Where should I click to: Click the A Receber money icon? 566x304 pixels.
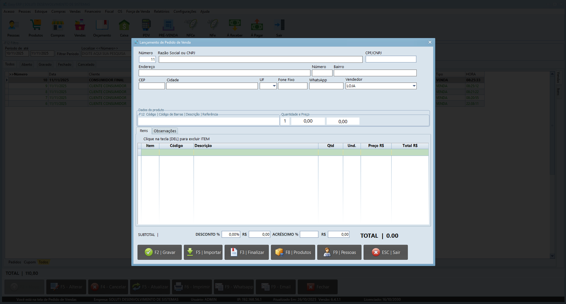(x=235, y=28)
